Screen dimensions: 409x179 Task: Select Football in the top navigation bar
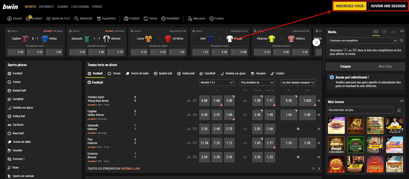132,18
